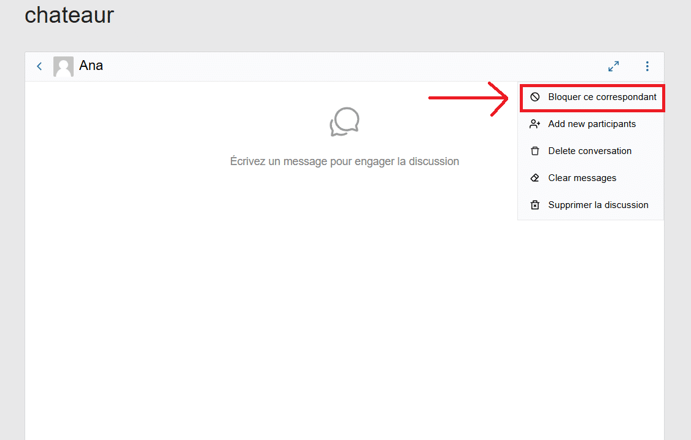
Task: Click the block circle icon
Action: (535, 97)
